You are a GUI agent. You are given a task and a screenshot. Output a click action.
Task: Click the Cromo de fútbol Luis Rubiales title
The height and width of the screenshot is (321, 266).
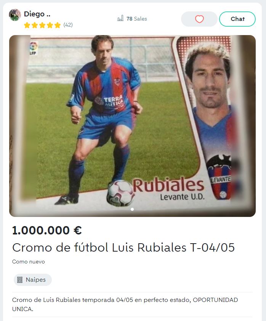click(x=123, y=247)
